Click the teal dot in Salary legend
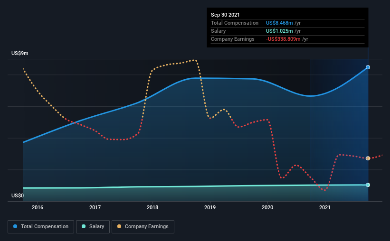The width and height of the screenshot is (390, 241). tap(84, 226)
